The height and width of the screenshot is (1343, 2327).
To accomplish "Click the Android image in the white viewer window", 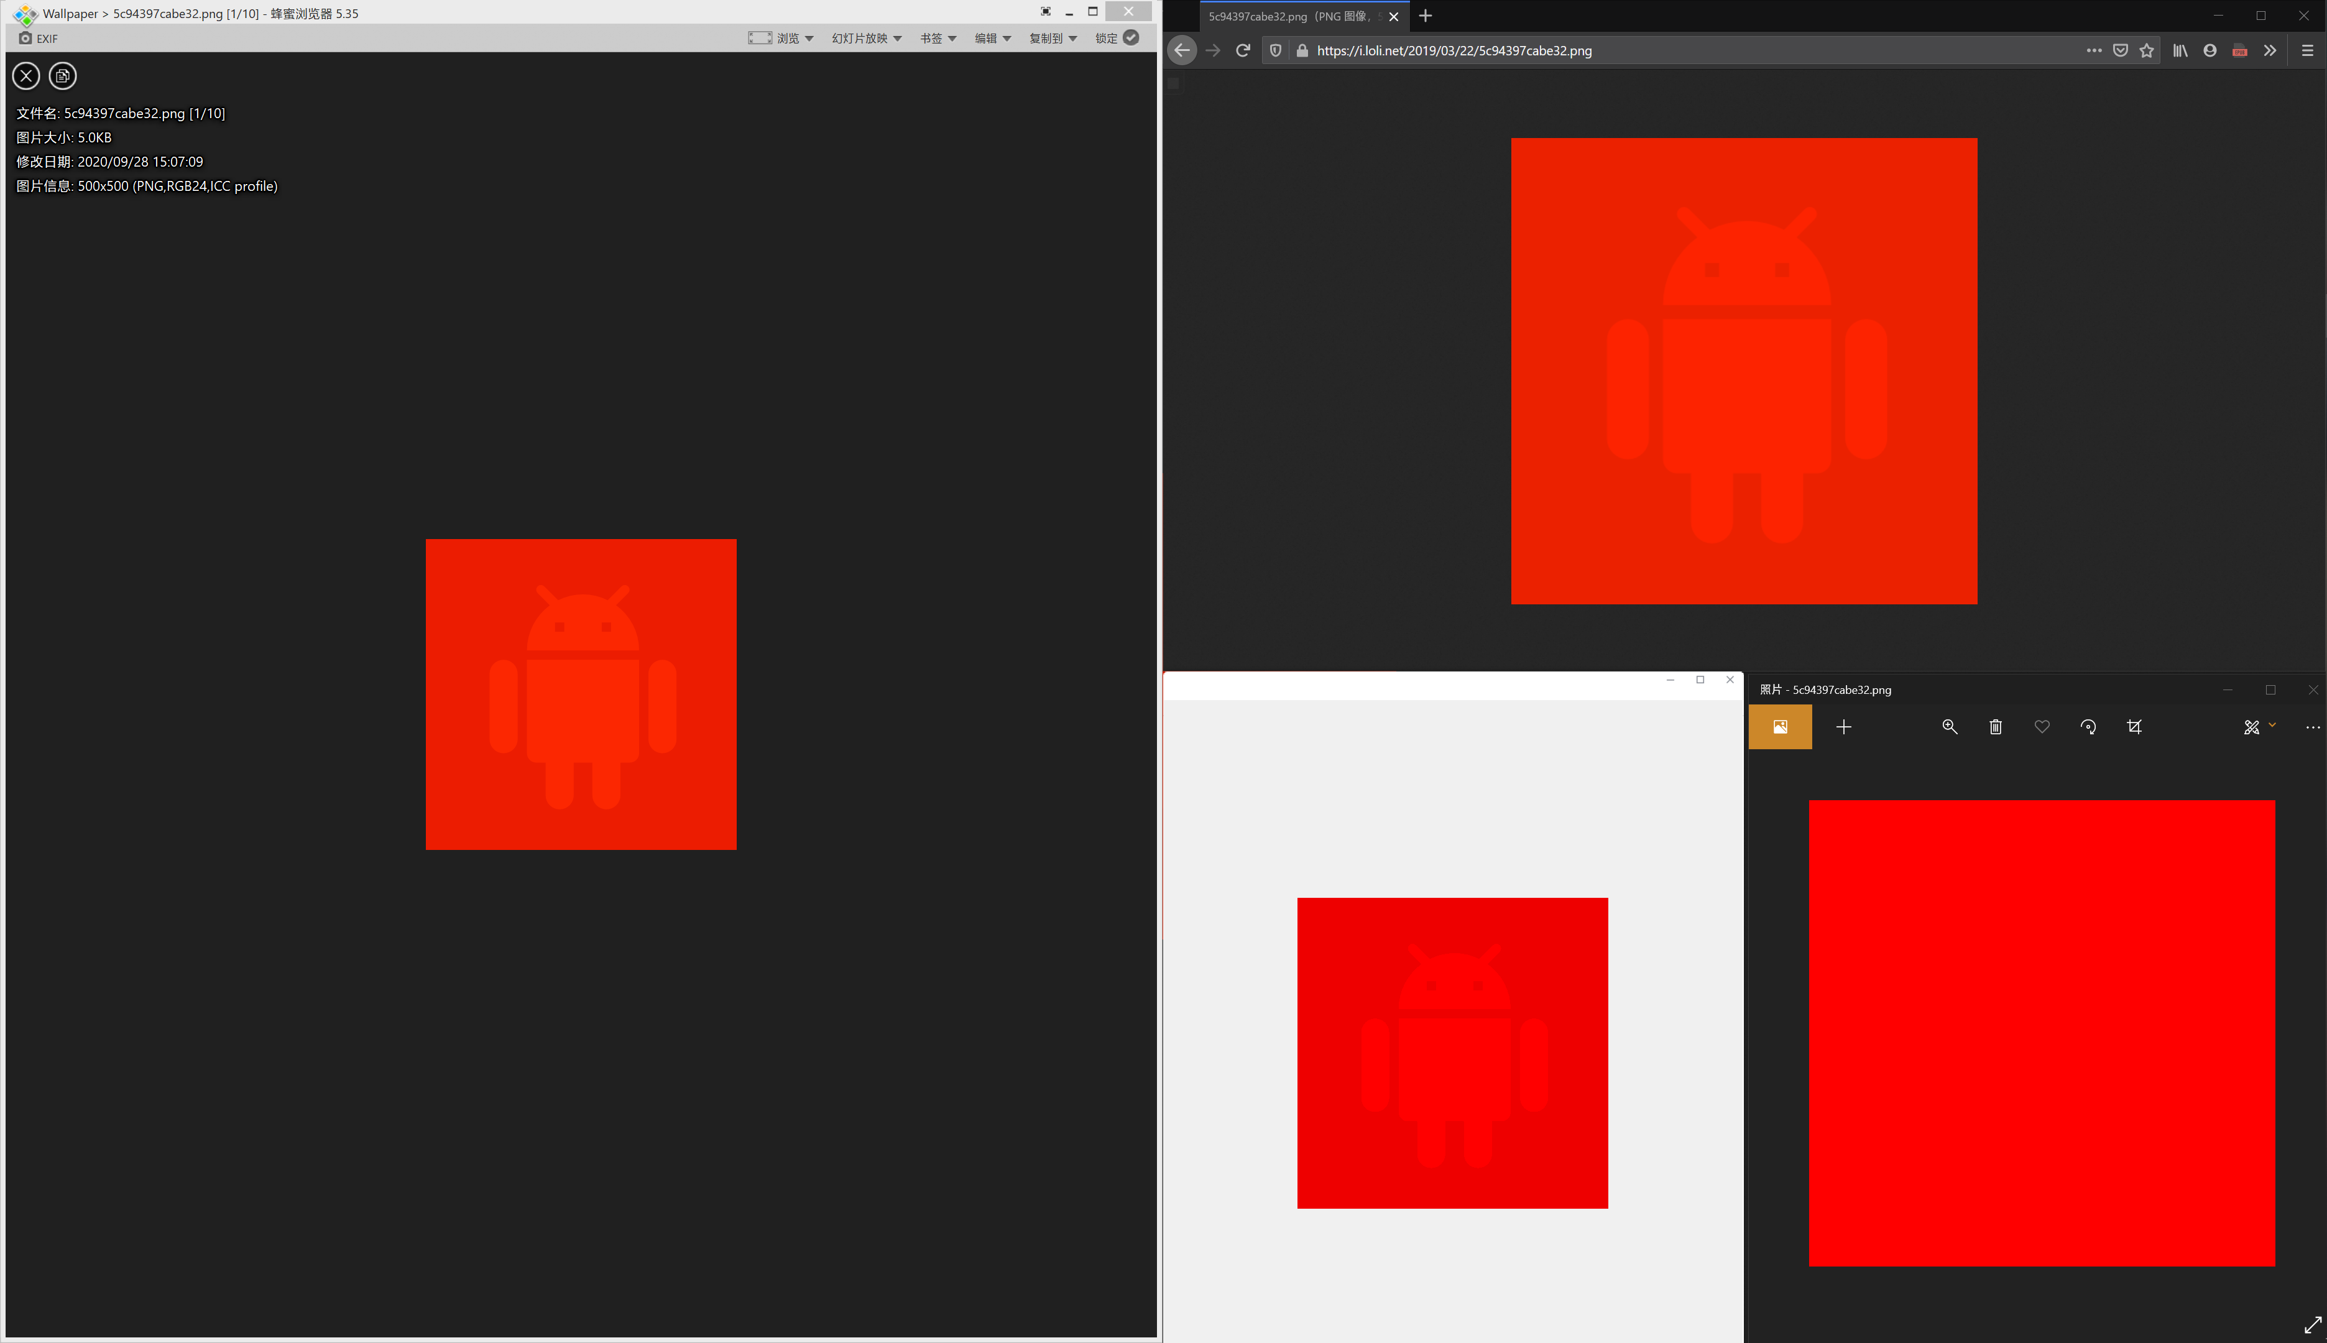I will pos(1453,1053).
